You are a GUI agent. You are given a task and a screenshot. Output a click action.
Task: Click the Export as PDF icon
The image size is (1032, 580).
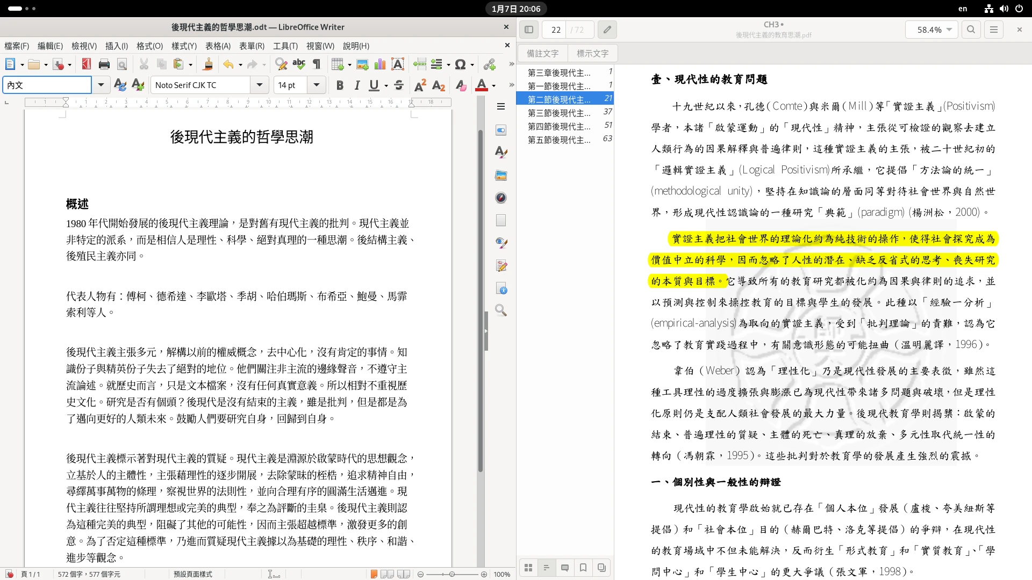coord(86,64)
